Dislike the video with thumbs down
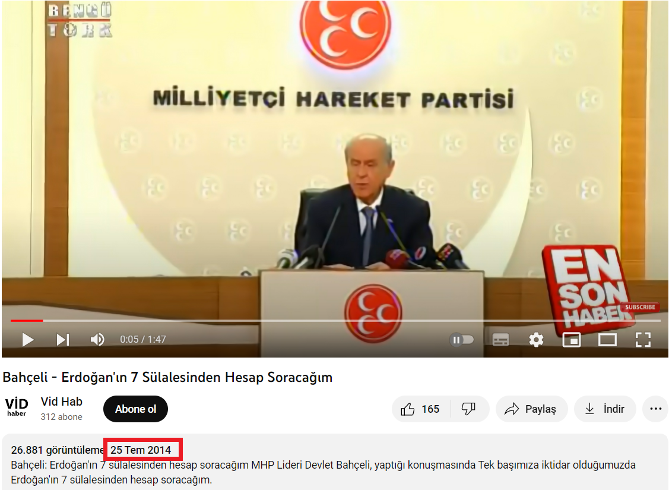669x490 pixels. pyautogui.click(x=469, y=409)
